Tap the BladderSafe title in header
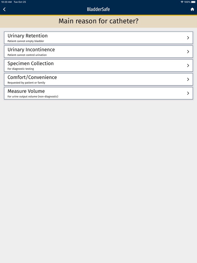This screenshot has height=263, width=197. [x=98, y=9]
